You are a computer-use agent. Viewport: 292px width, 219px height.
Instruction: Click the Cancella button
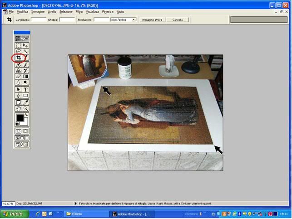(178, 19)
